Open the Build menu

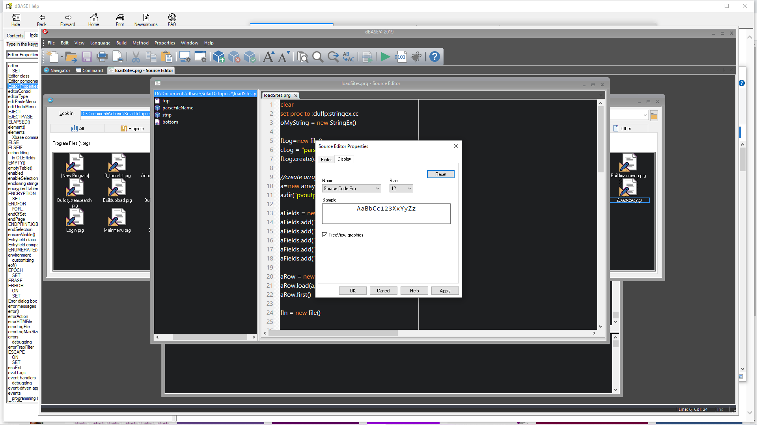[121, 43]
